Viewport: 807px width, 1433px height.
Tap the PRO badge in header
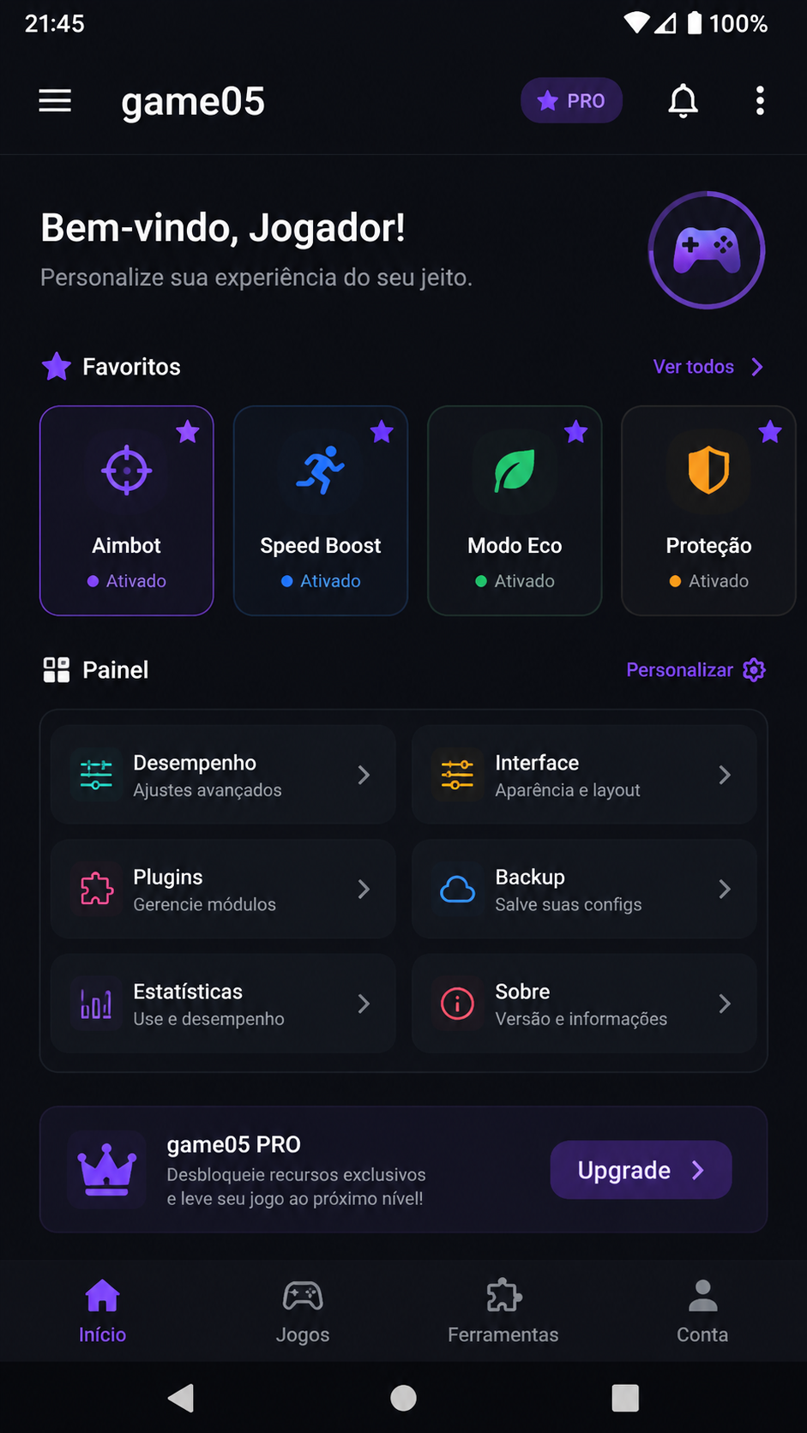tap(571, 101)
